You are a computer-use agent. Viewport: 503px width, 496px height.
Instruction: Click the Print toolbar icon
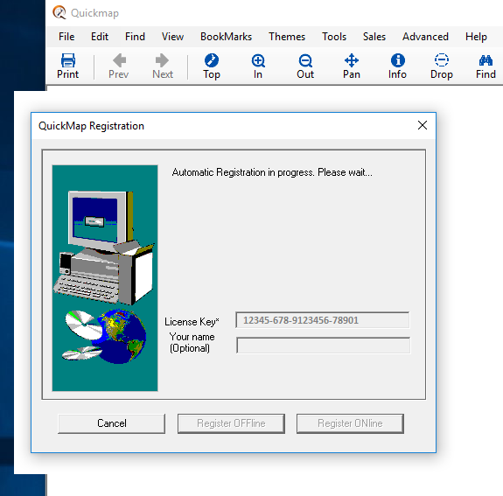pos(67,66)
